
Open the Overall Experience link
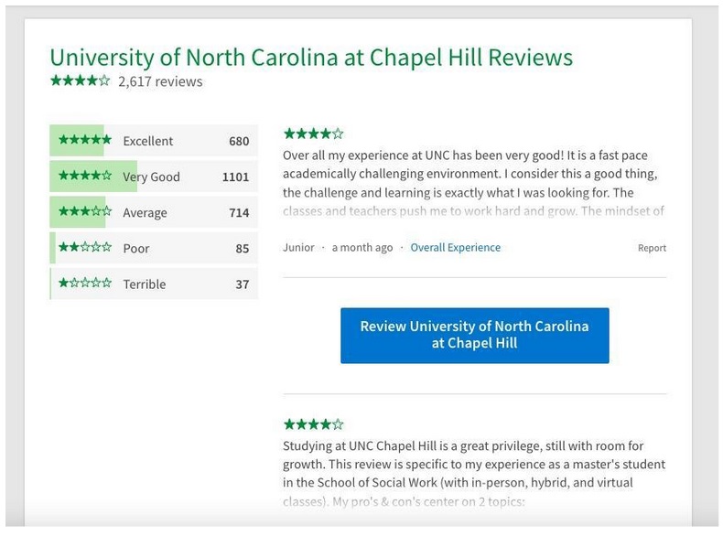(x=455, y=248)
